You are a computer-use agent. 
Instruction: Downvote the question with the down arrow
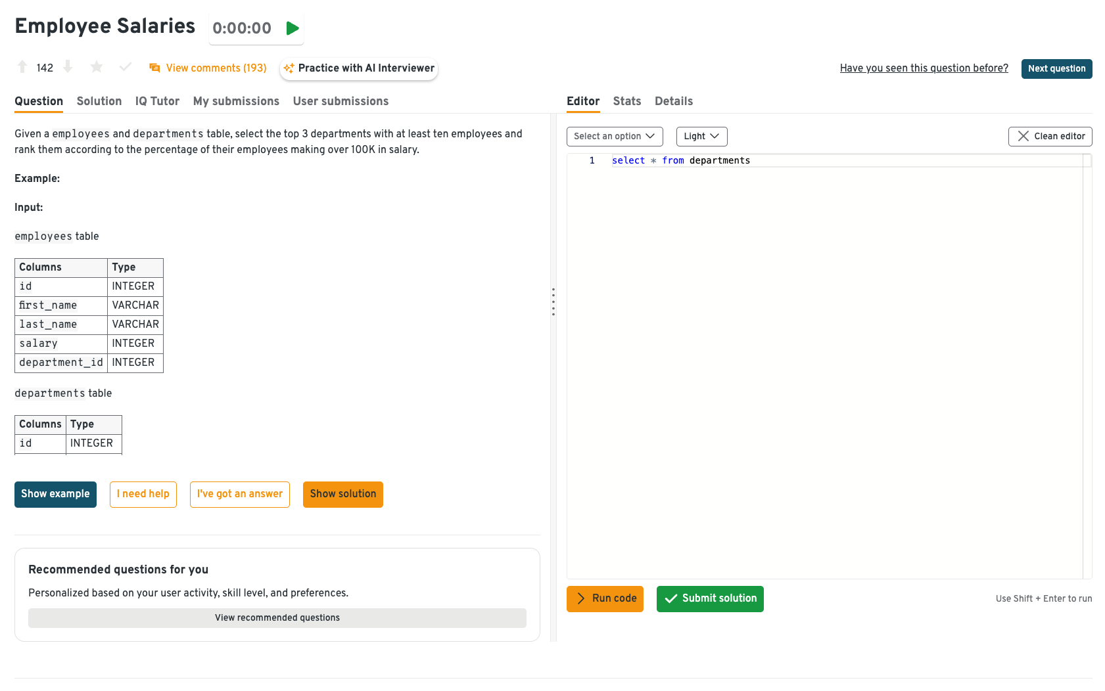click(68, 67)
